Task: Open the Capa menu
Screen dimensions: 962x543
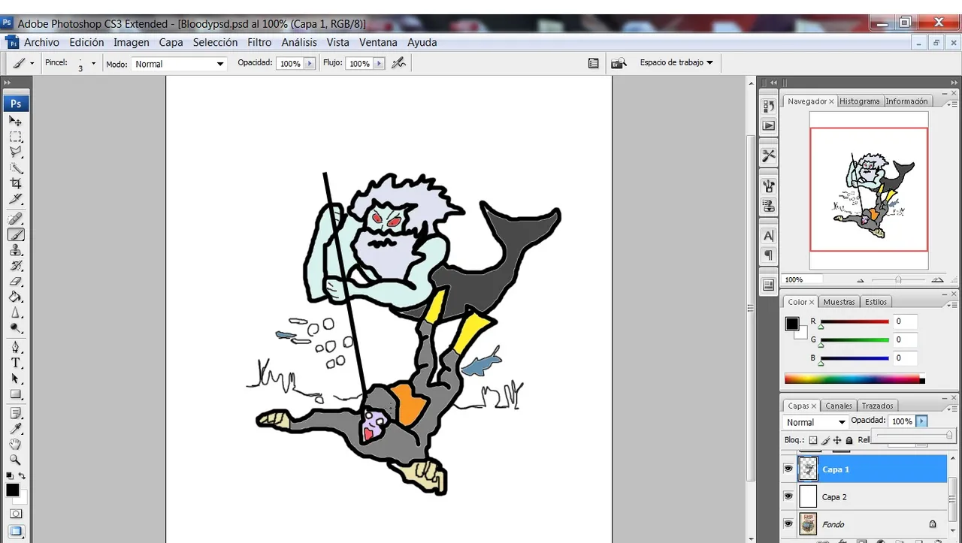Action: [x=171, y=42]
